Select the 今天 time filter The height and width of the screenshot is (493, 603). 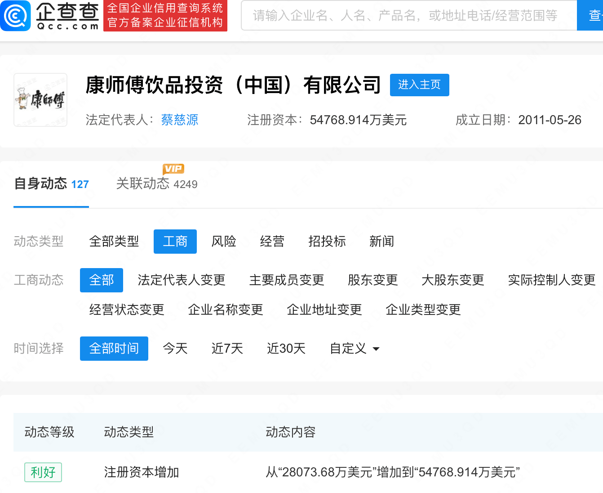[x=175, y=348]
